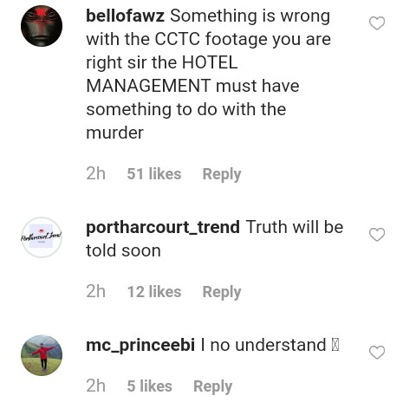View the 51 likes list
The height and width of the screenshot is (415, 416).
[x=154, y=174]
